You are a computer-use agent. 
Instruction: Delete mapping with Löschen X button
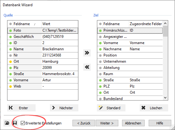pyautogui.click(x=154, y=108)
